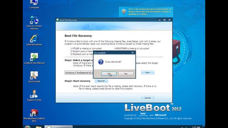The height and width of the screenshot is (128, 228).
Task: Click the Recover button
Action: (x=101, y=81)
